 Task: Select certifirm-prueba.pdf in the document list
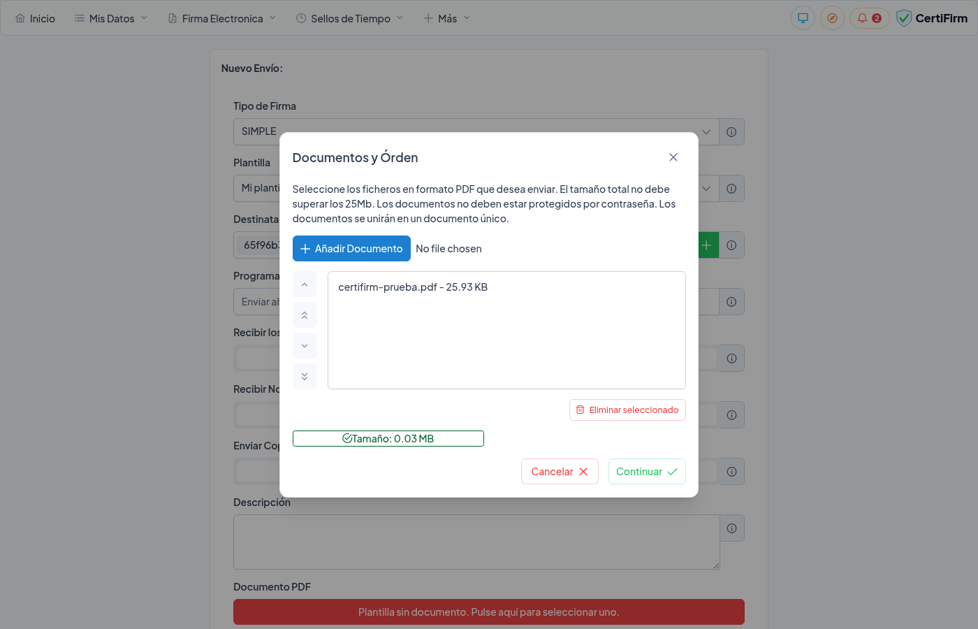pos(413,287)
